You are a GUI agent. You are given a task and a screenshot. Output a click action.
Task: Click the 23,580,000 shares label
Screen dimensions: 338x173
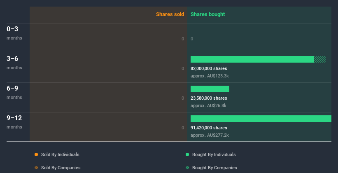pyautogui.click(x=209, y=98)
